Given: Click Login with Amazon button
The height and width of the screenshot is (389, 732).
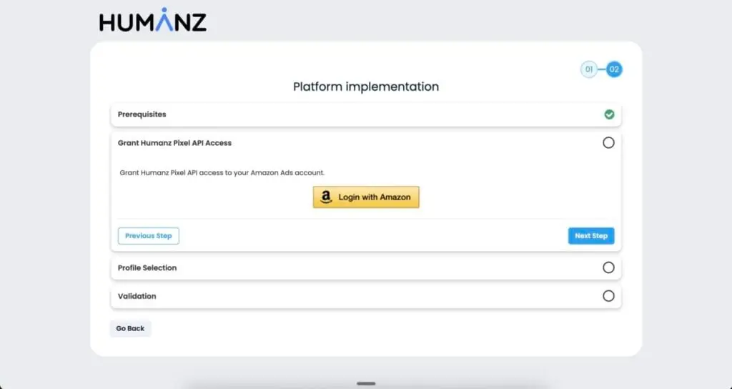Looking at the screenshot, I should 366,197.
